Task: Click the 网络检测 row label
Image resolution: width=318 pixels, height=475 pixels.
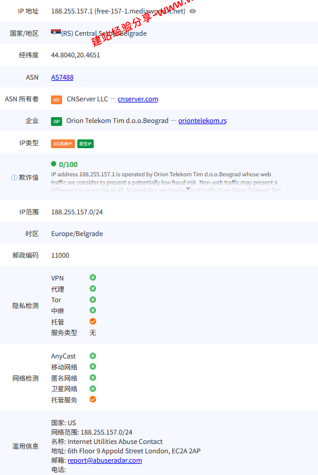Action: pyautogui.click(x=25, y=378)
